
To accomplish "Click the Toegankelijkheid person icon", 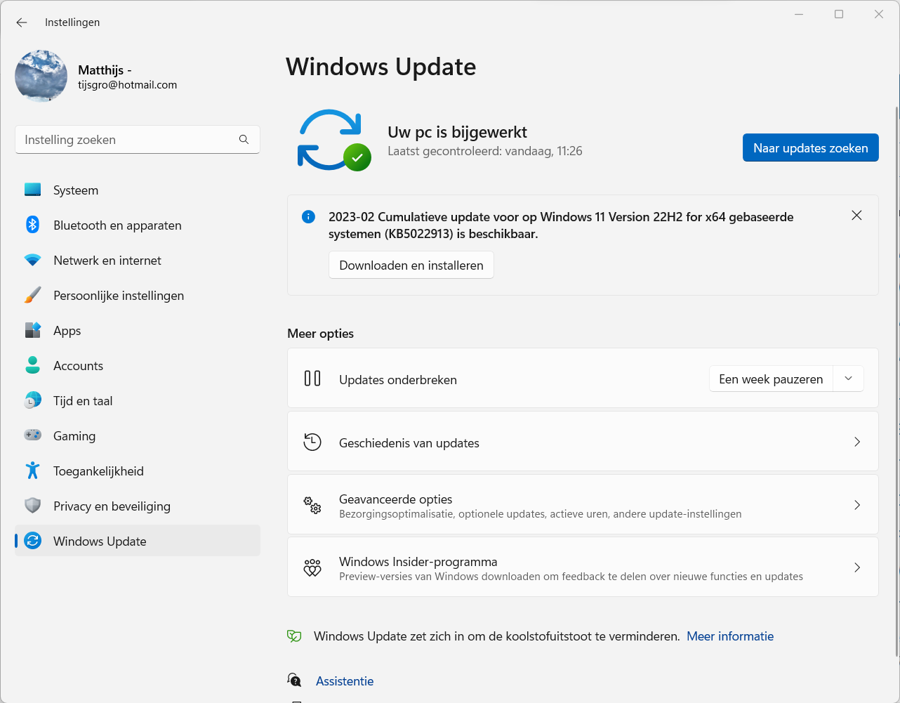I will [x=32, y=471].
